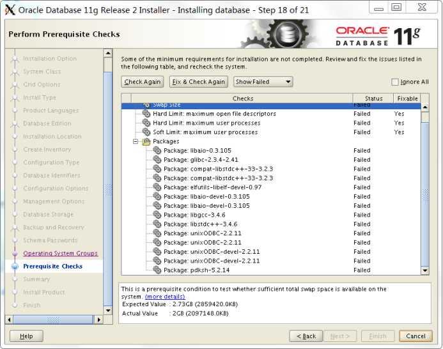Click gear icon for Package pdksh-5.2.14
Viewport: 443px width, 349px height.
[157, 270]
